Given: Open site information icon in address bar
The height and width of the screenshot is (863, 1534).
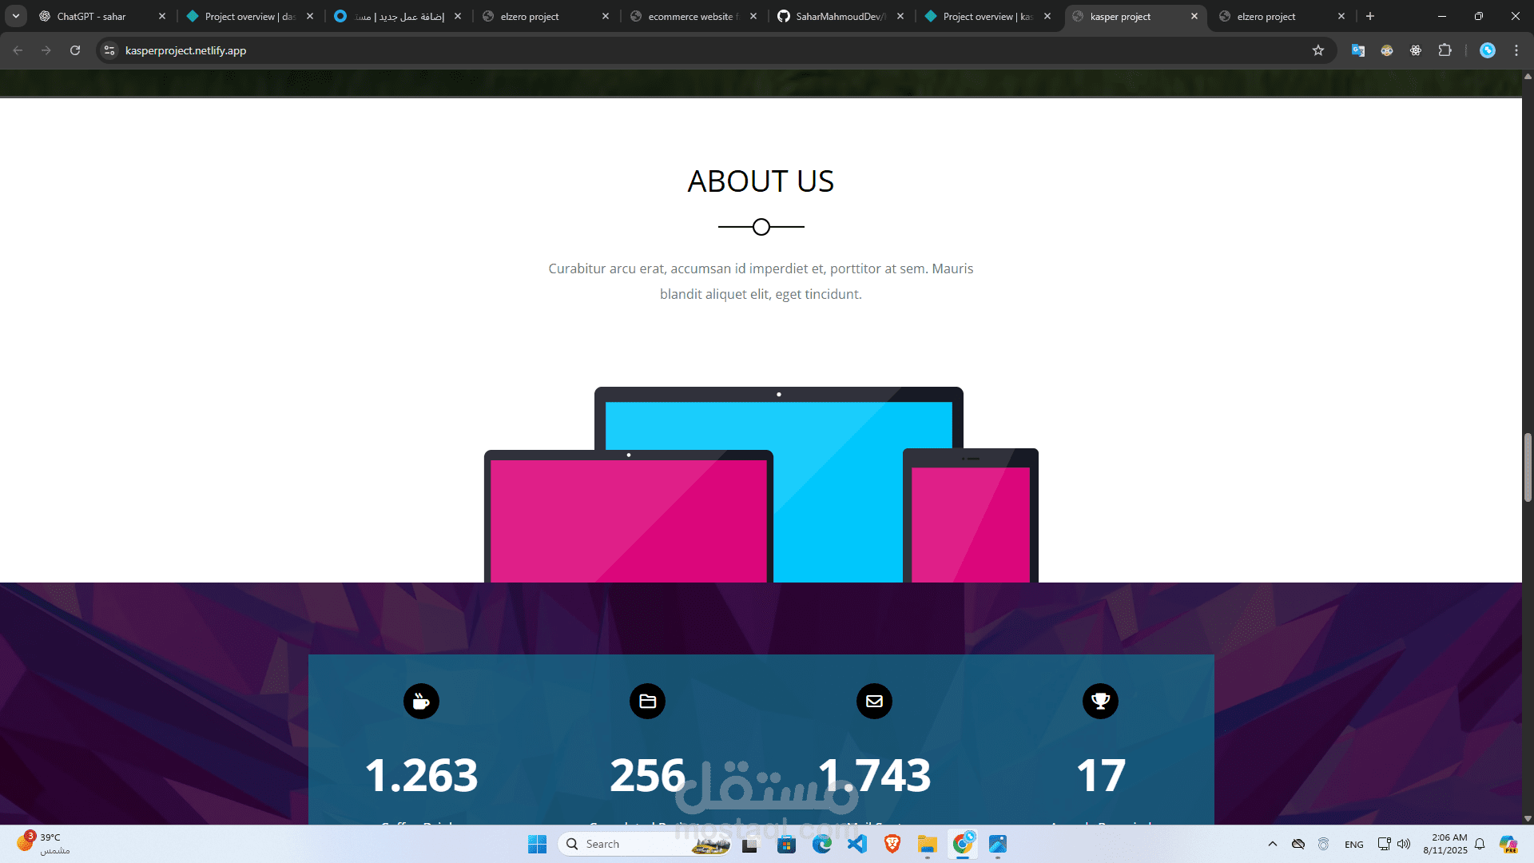Looking at the screenshot, I should [110, 50].
